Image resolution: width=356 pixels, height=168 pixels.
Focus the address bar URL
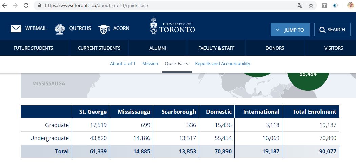tap(97, 5)
